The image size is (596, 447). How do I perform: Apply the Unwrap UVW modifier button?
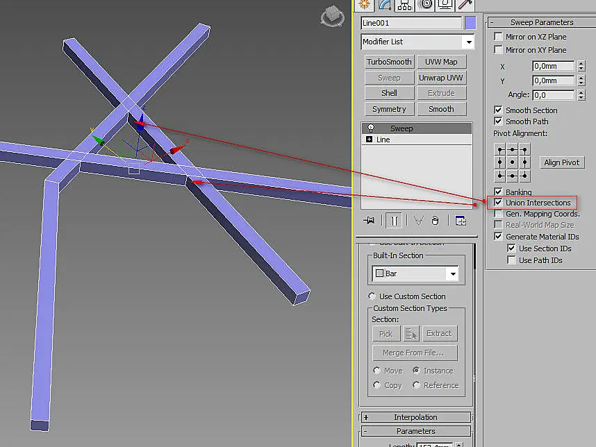point(441,78)
